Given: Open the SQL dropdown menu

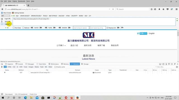Looking at the screenshot, I should pyautogui.click(x=17, y=16).
